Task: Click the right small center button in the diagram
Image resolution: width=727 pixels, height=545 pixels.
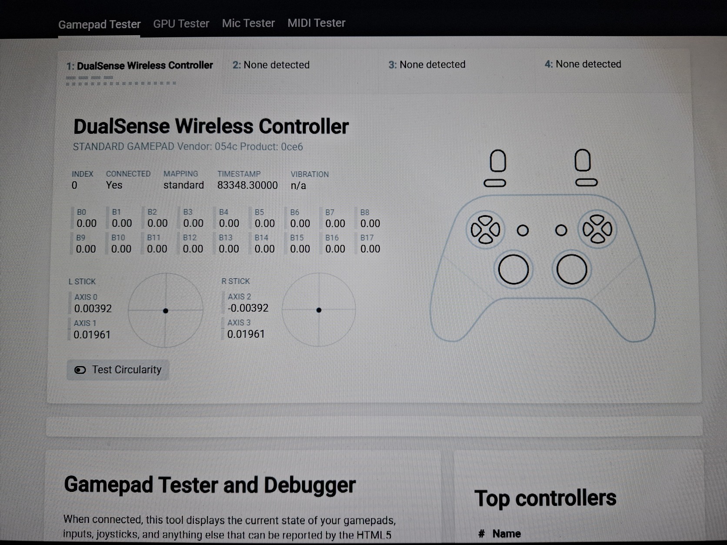Action: point(561,230)
